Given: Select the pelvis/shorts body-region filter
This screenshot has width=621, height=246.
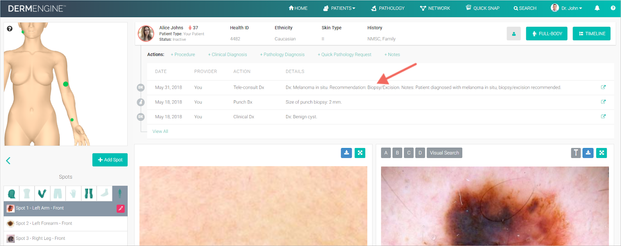Looking at the screenshot, I should tap(57, 193).
